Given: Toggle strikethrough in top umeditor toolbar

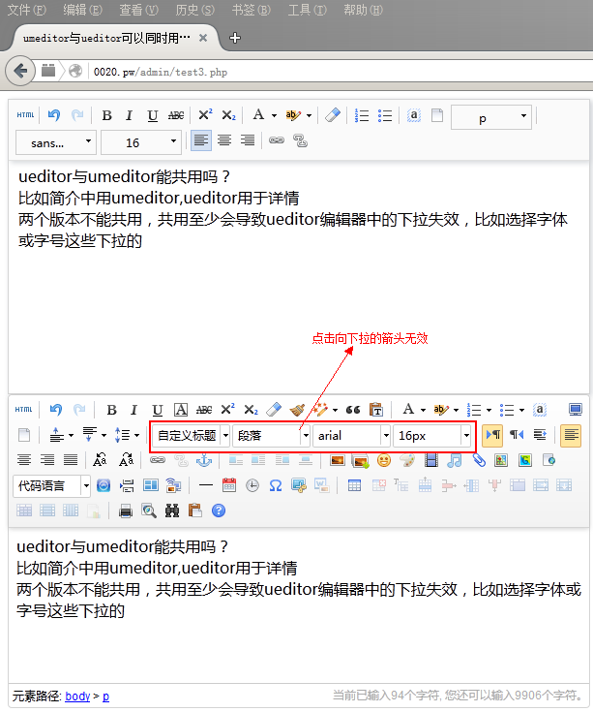Looking at the screenshot, I should (176, 116).
